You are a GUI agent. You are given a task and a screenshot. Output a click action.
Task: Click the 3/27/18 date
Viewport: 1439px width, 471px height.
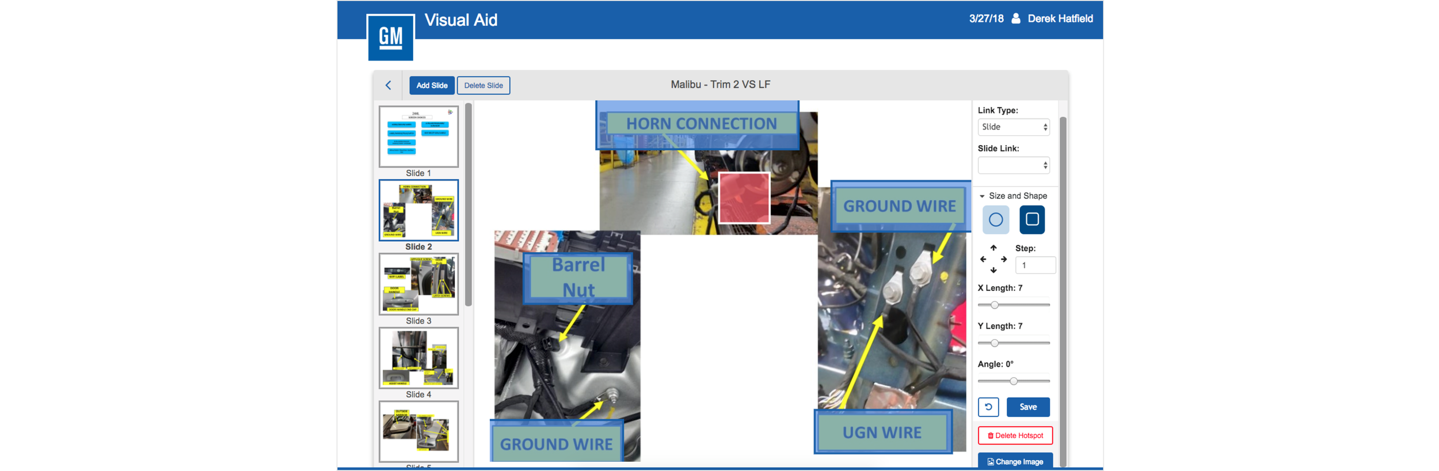point(986,18)
